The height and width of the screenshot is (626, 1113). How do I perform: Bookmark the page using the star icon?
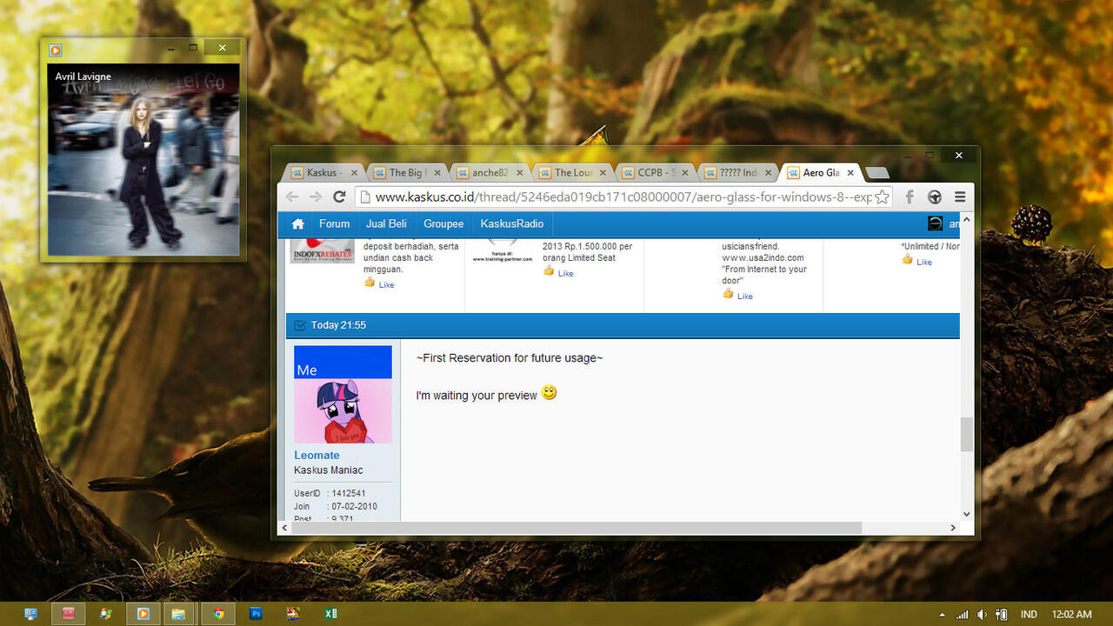tap(882, 197)
